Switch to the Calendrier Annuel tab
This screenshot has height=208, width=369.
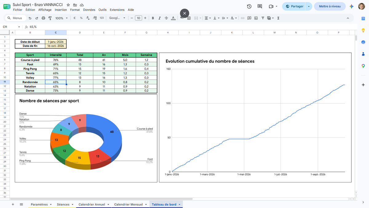coord(92,204)
